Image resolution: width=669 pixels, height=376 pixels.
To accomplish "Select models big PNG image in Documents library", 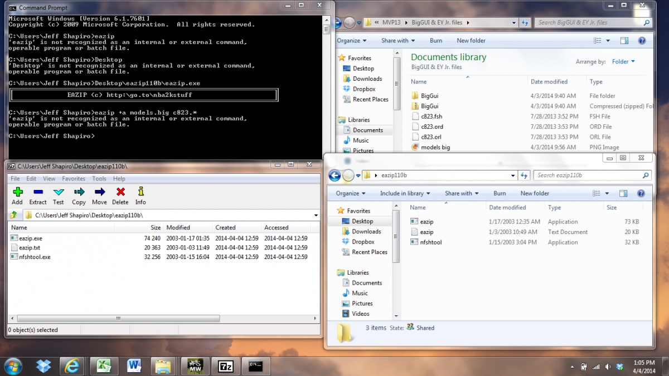I will [x=435, y=147].
